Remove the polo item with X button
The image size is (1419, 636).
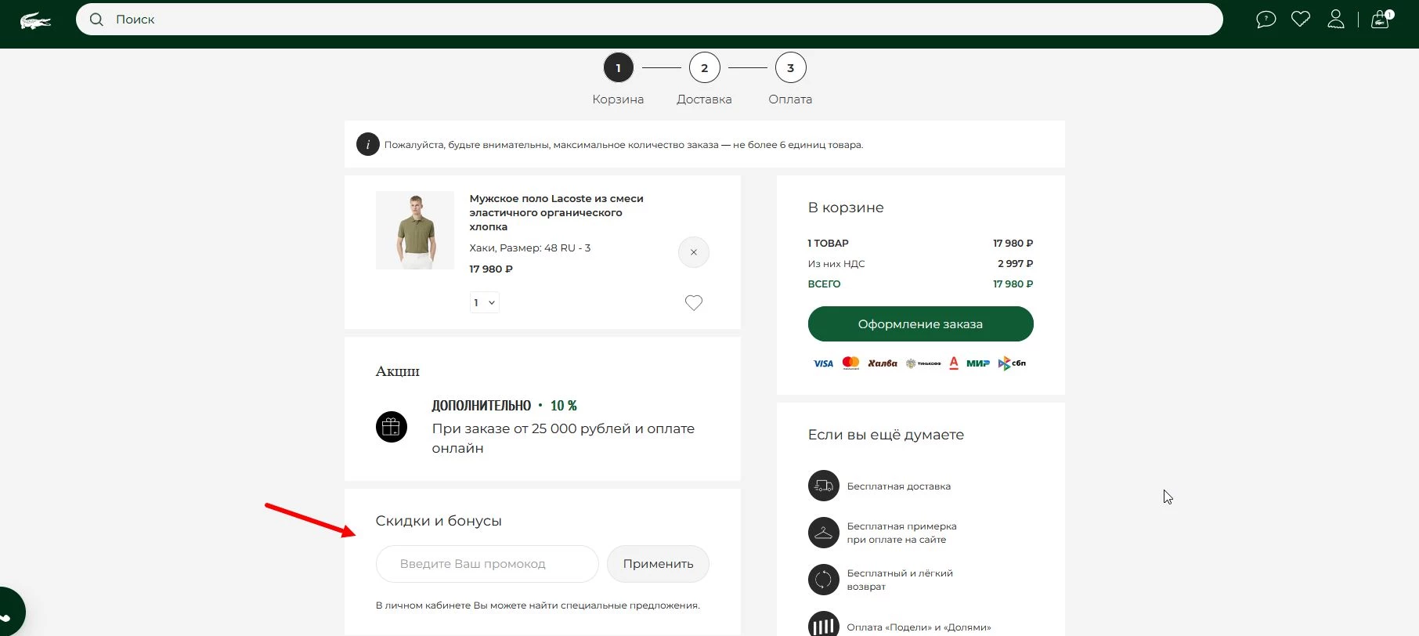tap(693, 252)
